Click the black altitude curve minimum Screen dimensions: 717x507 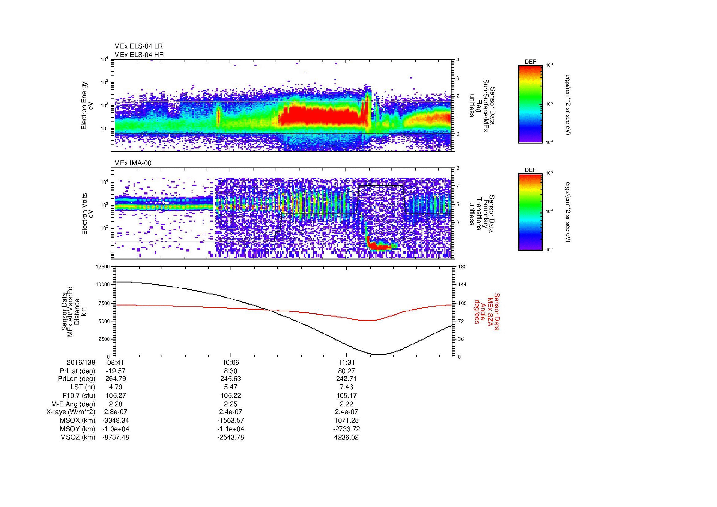379,354
